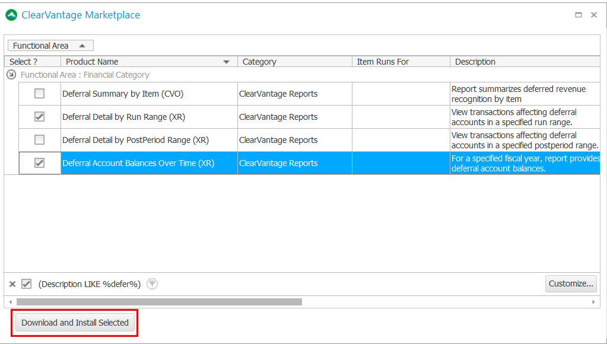
Task: Open the Product Name column filter dropdown
Action: coord(227,62)
